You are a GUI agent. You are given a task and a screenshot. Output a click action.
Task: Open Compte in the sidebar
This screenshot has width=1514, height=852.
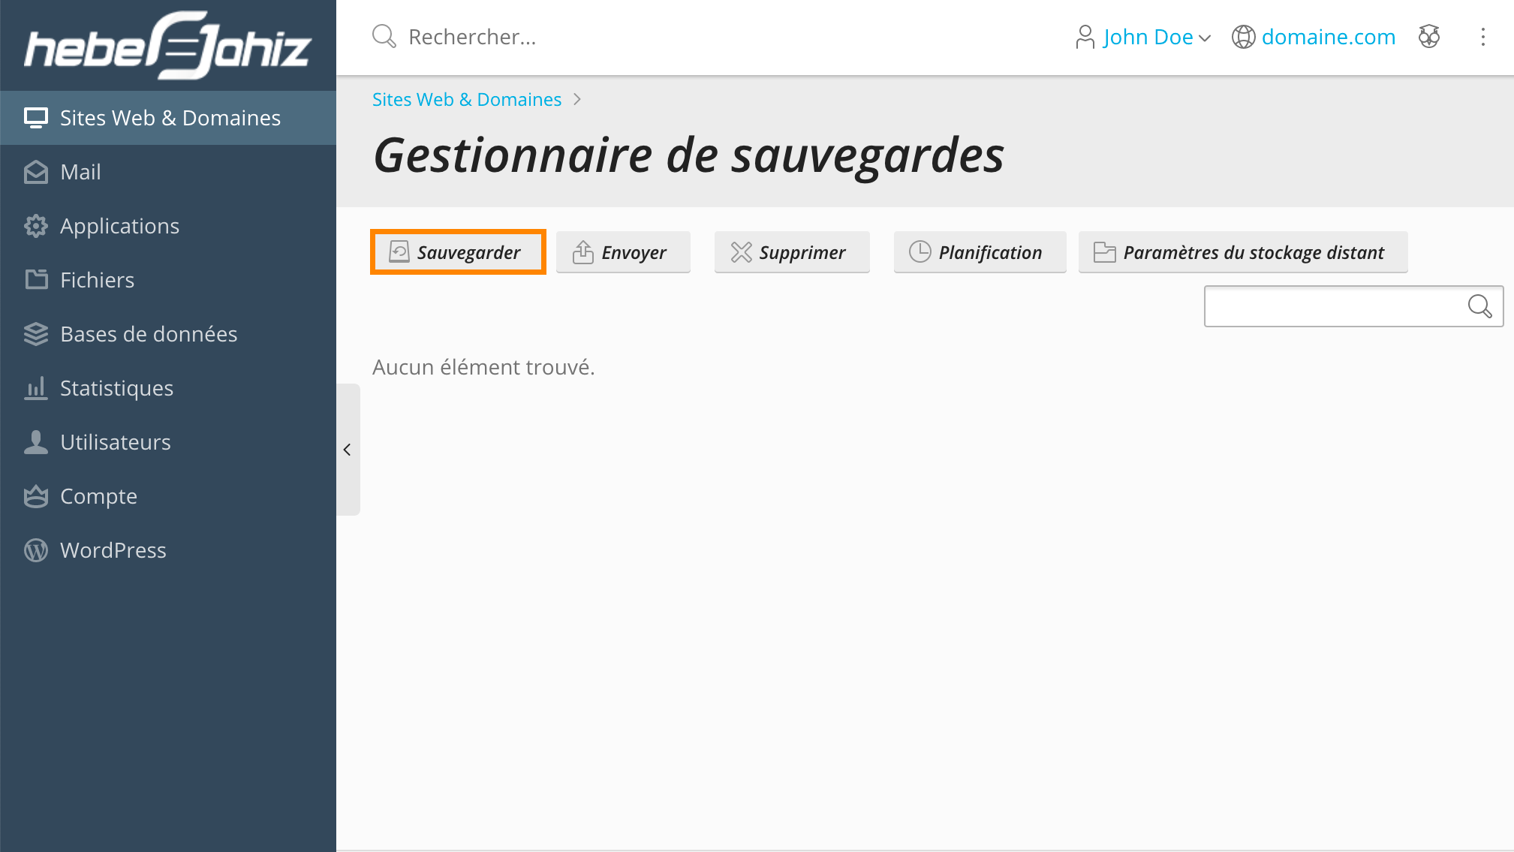click(168, 496)
